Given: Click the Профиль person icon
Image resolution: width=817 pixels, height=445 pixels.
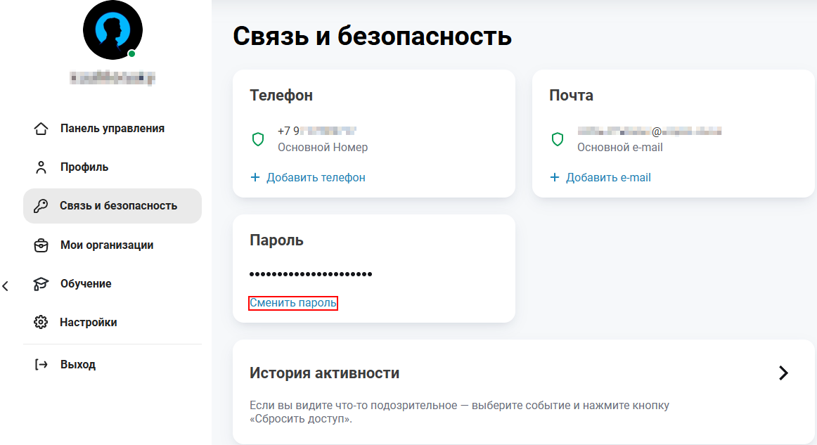Looking at the screenshot, I should (x=41, y=167).
